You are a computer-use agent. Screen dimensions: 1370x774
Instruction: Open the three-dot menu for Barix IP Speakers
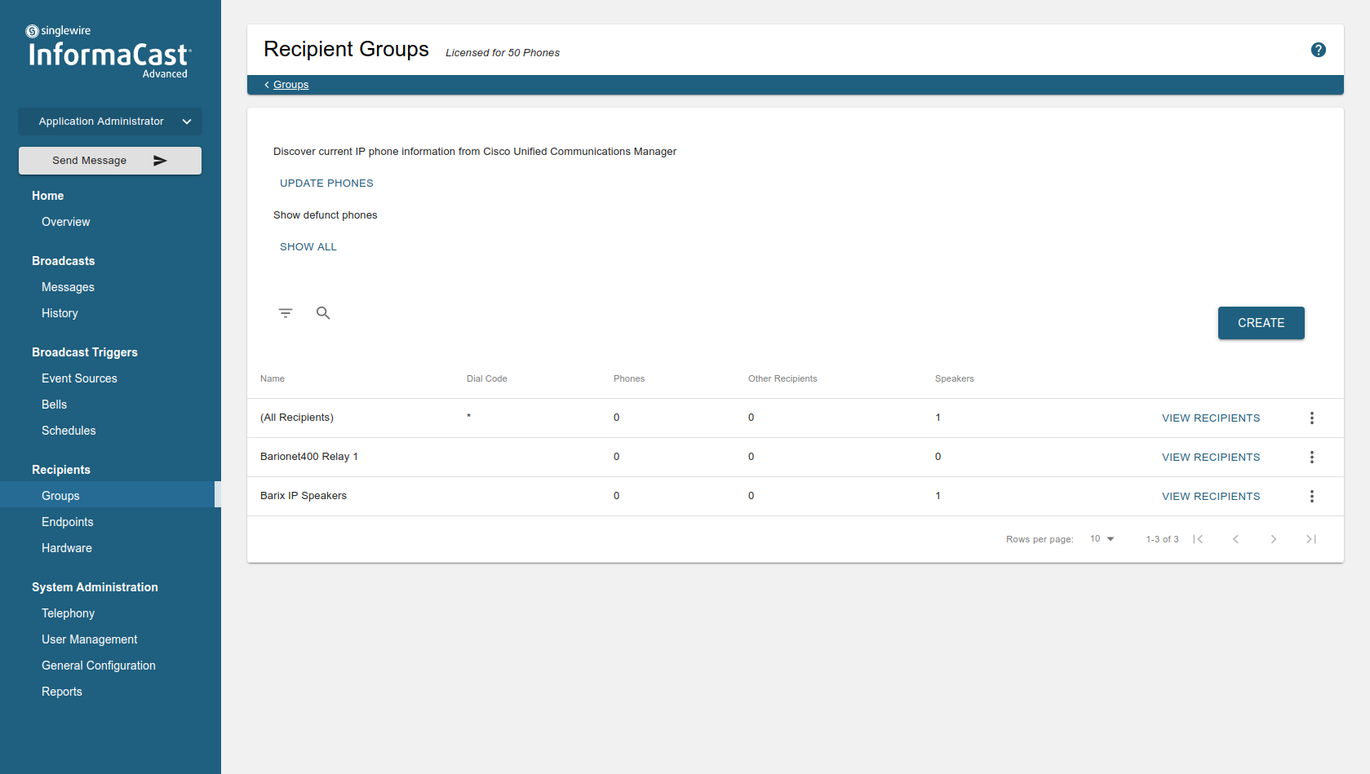[x=1311, y=496]
